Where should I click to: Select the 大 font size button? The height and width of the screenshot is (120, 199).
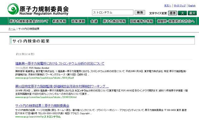point(182,13)
